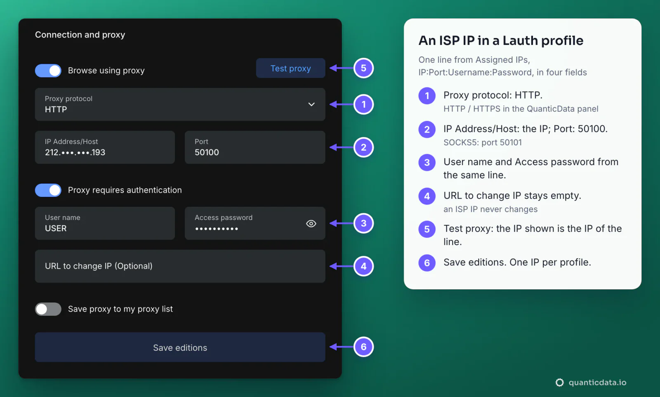Click the URL to change IP field
Image resolution: width=660 pixels, height=397 pixels.
point(180,266)
